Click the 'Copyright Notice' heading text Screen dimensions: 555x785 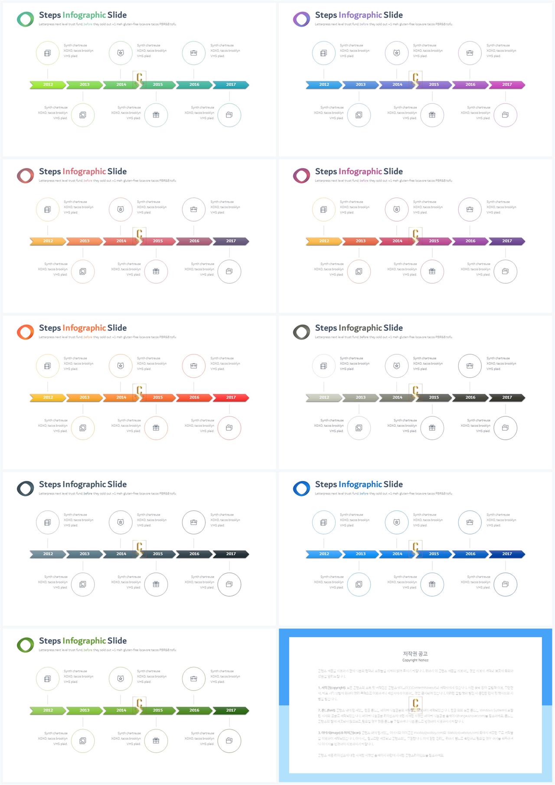coord(415,660)
